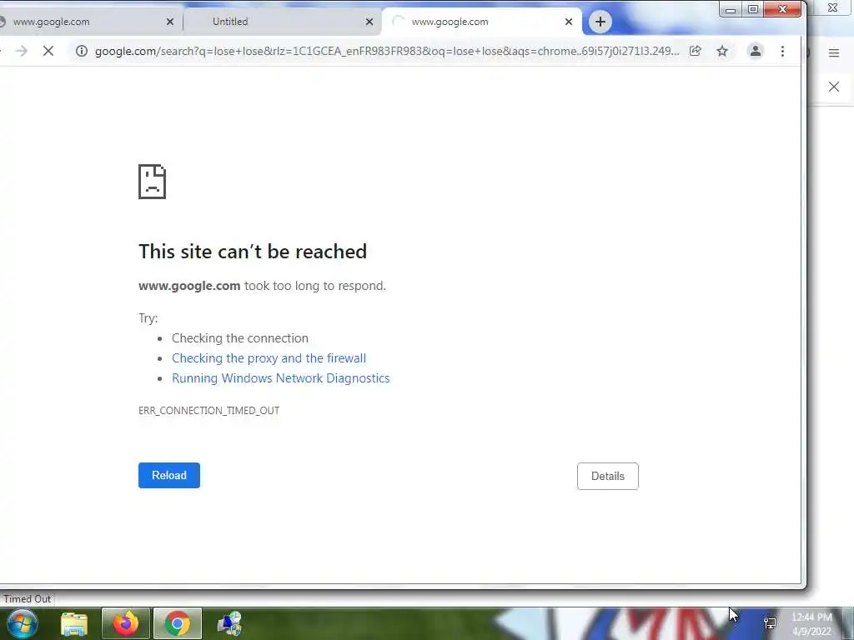Close the panel in the background window
Image resolution: width=854 pixels, height=640 pixels.
click(834, 87)
